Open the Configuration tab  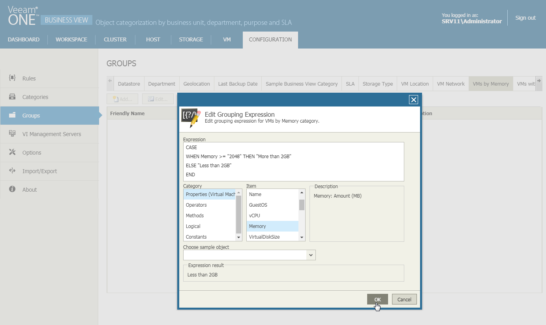[x=270, y=39]
